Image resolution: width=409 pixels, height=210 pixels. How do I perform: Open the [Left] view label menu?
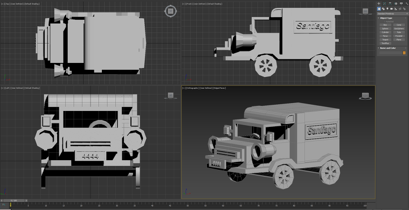pos(7,88)
